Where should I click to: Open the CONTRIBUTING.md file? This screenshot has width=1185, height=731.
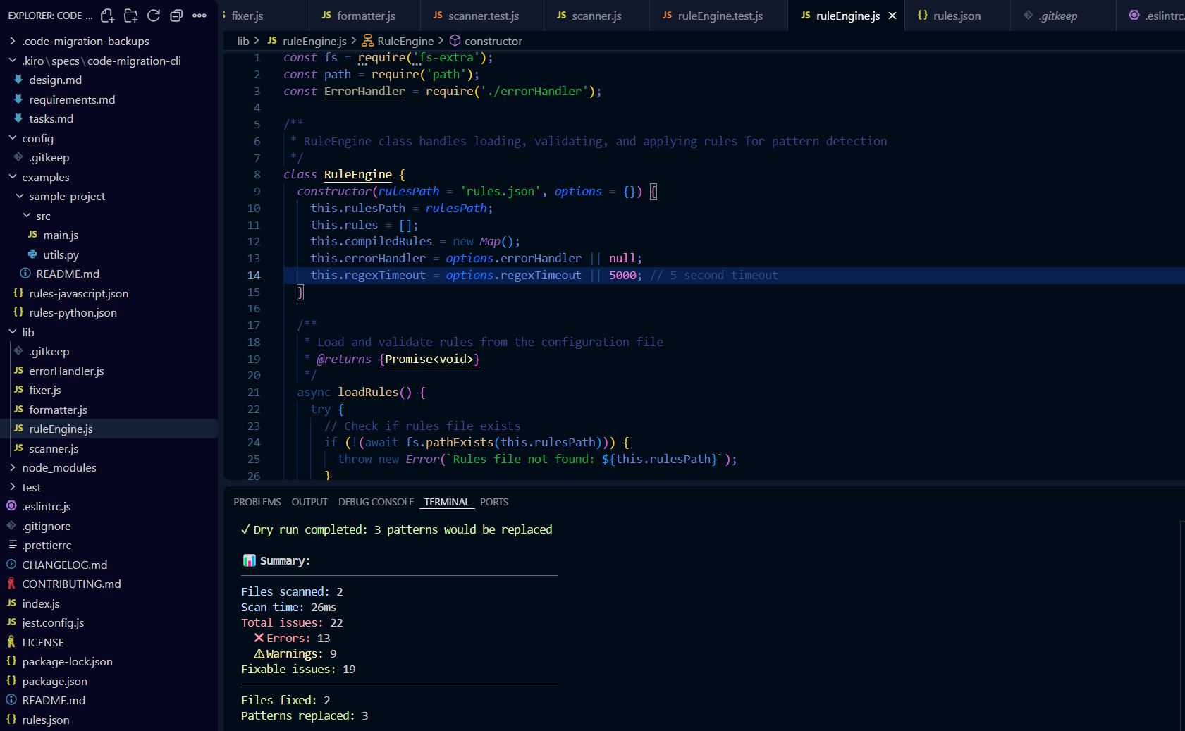pyautogui.click(x=71, y=584)
